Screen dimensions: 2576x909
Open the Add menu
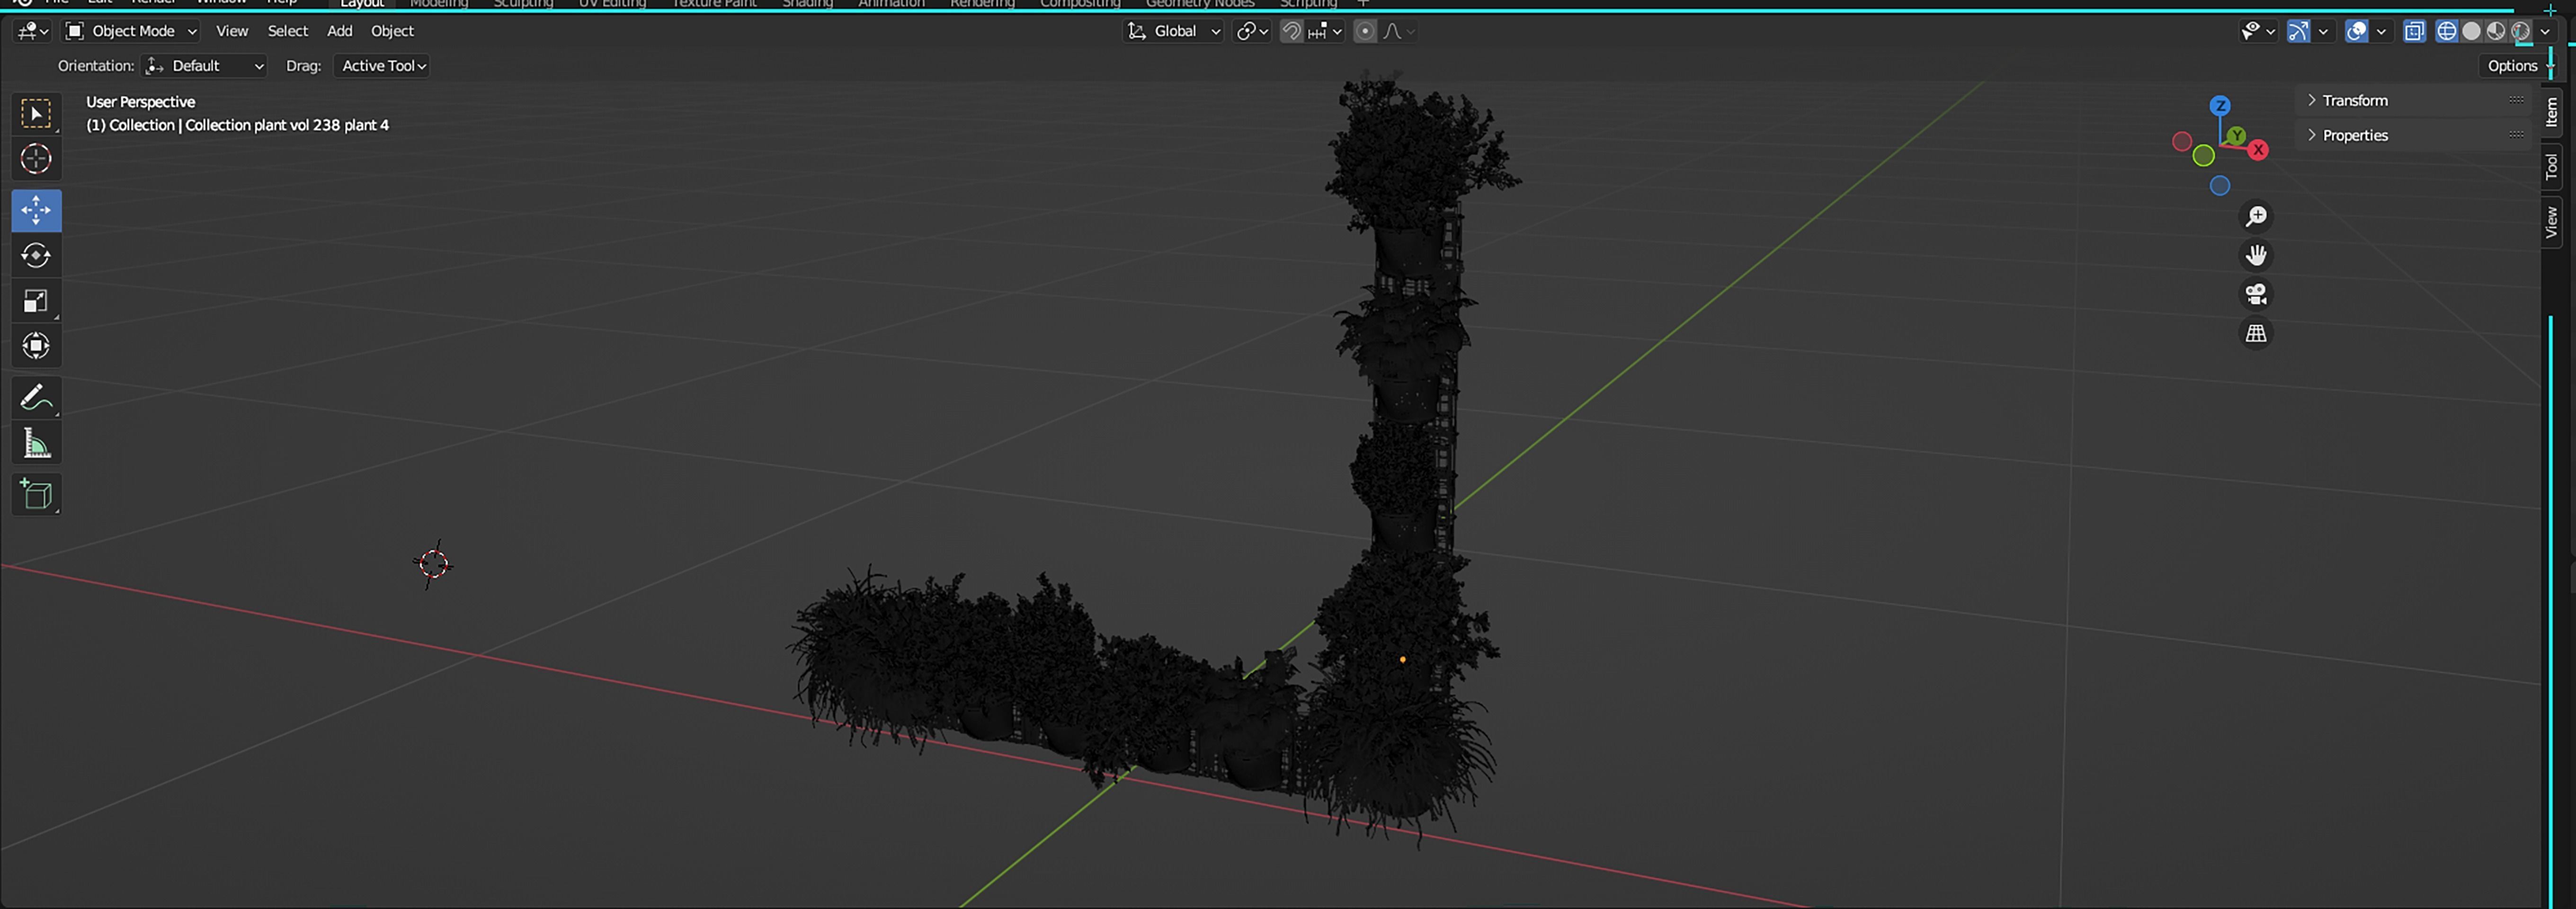[x=340, y=31]
